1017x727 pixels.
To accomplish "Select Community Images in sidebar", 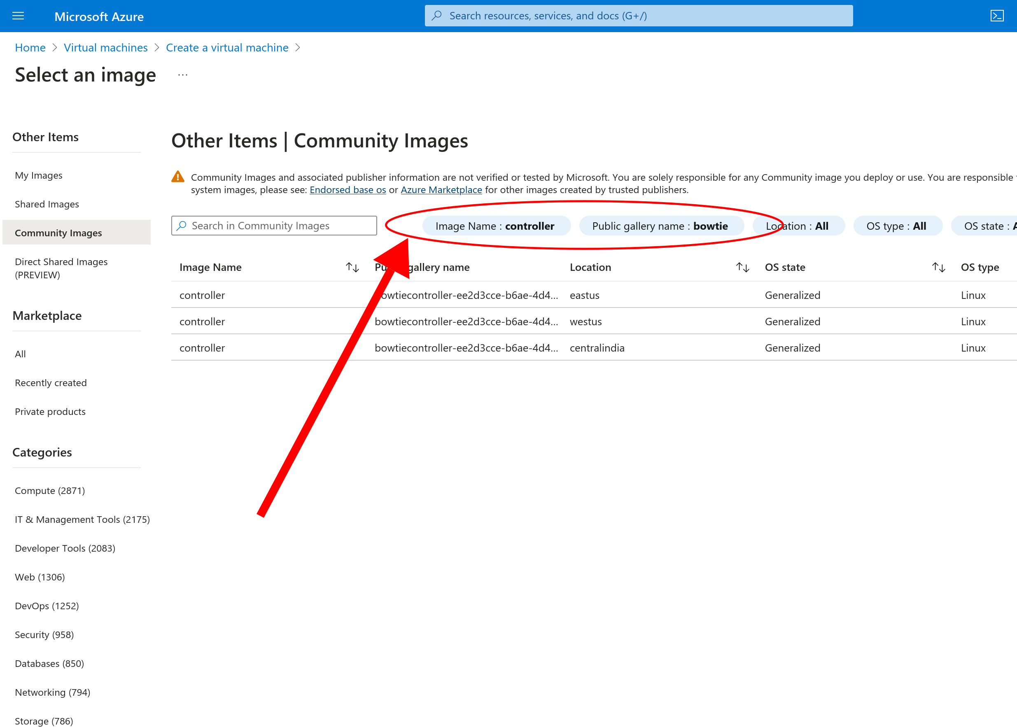I will point(77,233).
